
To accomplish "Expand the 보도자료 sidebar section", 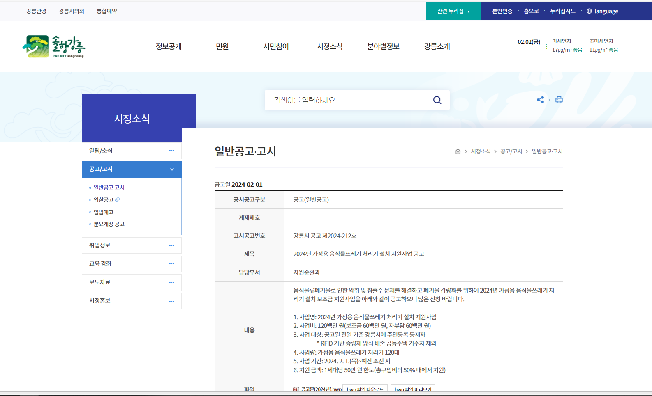I will pyautogui.click(x=171, y=282).
